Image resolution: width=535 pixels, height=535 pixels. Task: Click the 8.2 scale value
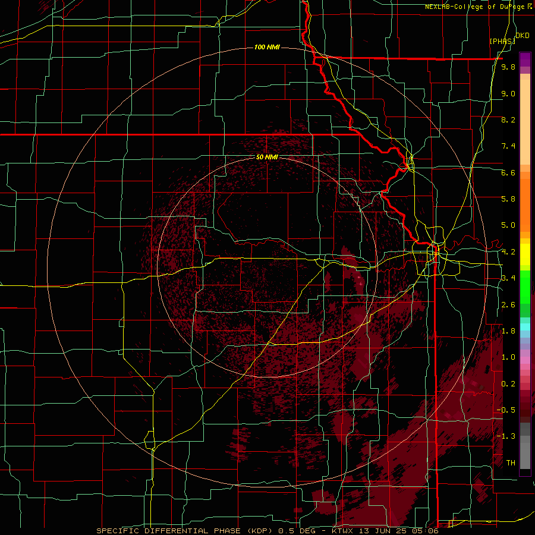point(508,119)
